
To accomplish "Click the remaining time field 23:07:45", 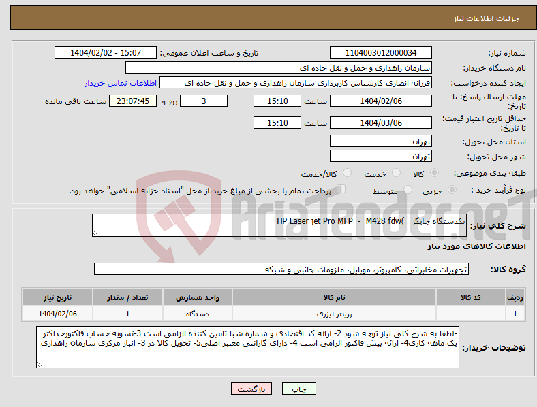I will [133, 101].
